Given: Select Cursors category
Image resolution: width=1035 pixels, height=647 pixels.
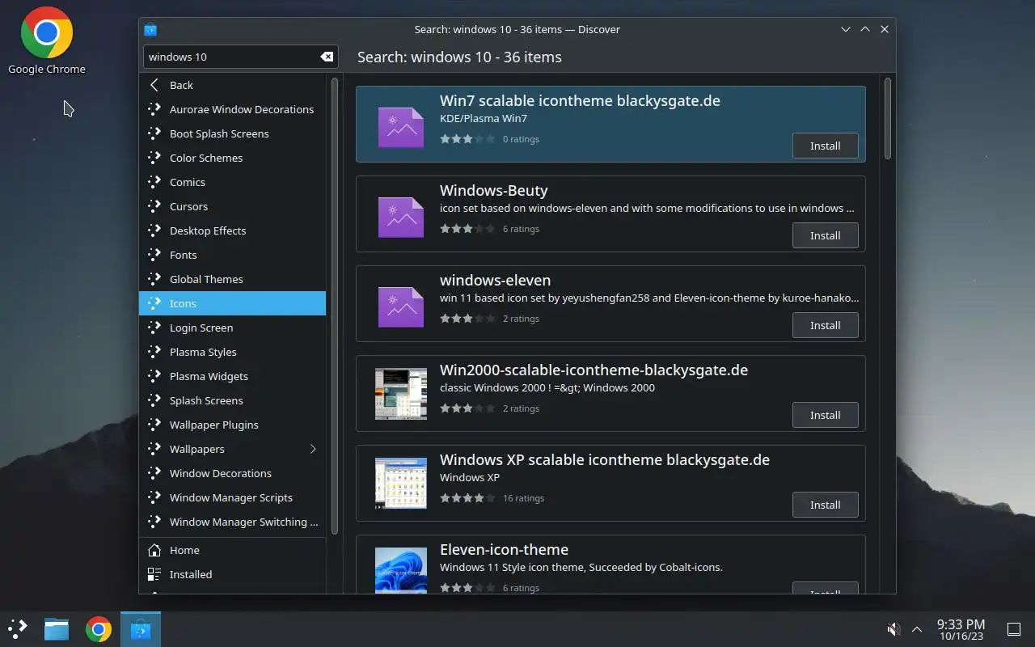Looking at the screenshot, I should [x=233, y=206].
